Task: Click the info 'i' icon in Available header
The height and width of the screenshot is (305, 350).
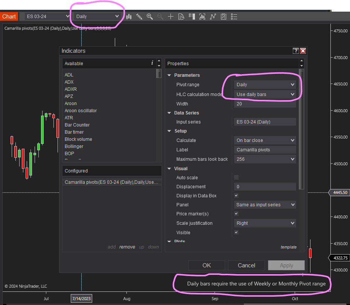Action: coord(152,63)
